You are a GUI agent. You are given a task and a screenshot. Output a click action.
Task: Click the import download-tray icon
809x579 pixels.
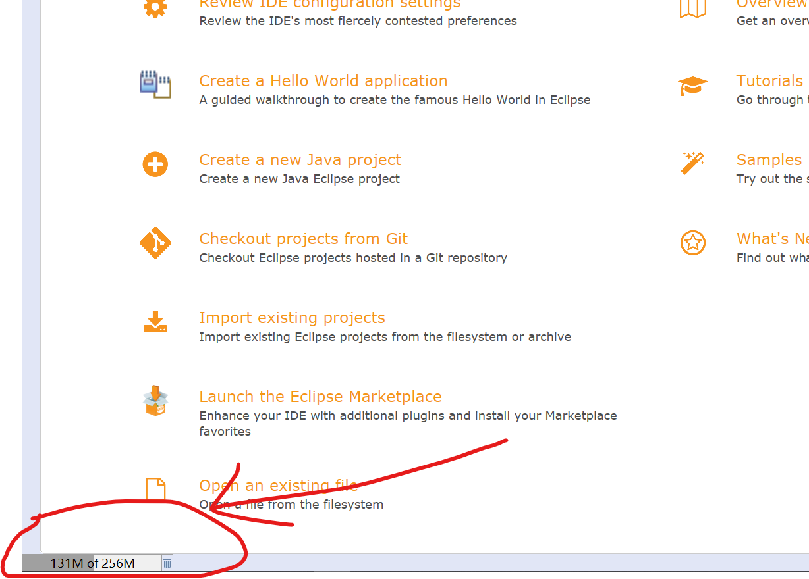pyautogui.click(x=155, y=322)
